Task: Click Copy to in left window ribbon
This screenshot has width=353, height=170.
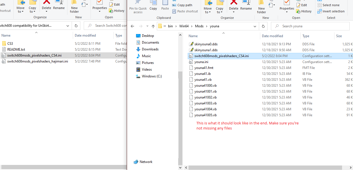Action: [32, 6]
